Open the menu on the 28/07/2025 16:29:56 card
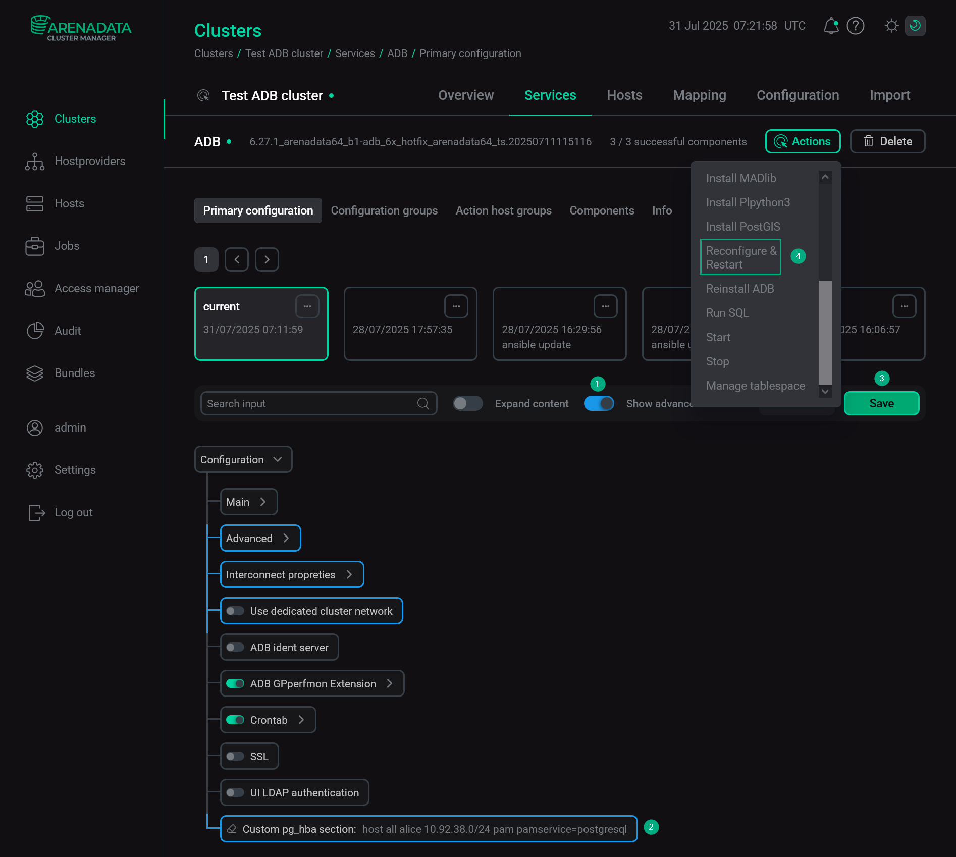Image resolution: width=956 pixels, height=857 pixels. tap(606, 306)
